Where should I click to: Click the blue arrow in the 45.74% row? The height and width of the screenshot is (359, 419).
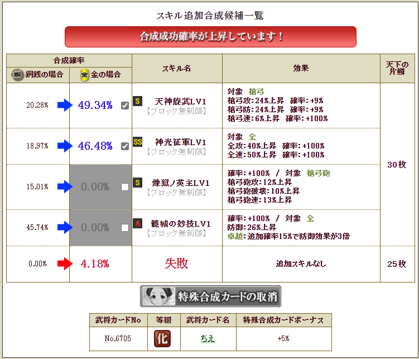pyautogui.click(x=65, y=227)
